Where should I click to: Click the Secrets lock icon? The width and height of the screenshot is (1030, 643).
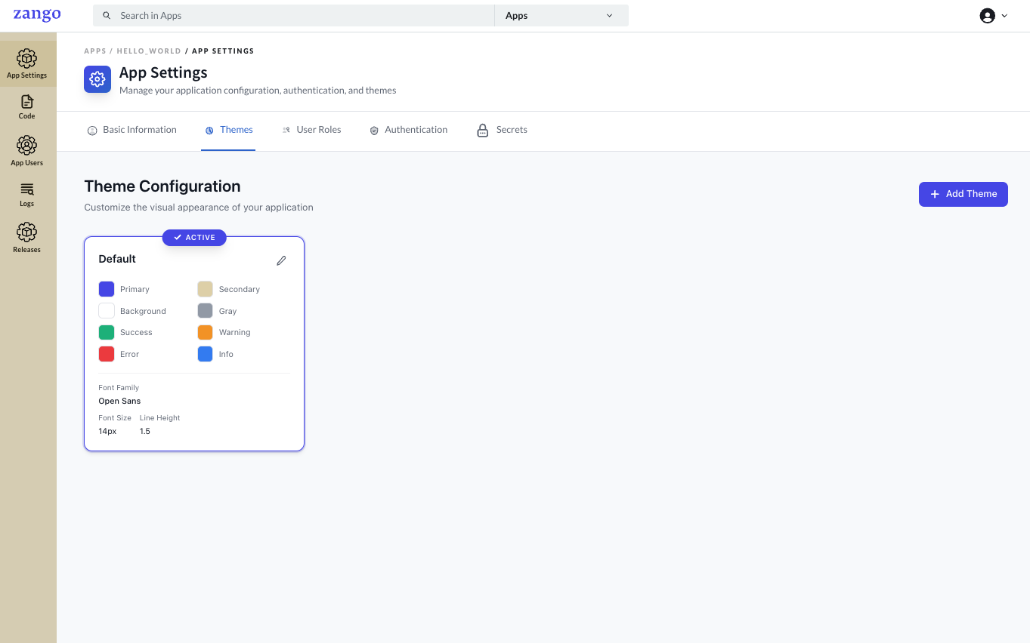[x=482, y=131]
